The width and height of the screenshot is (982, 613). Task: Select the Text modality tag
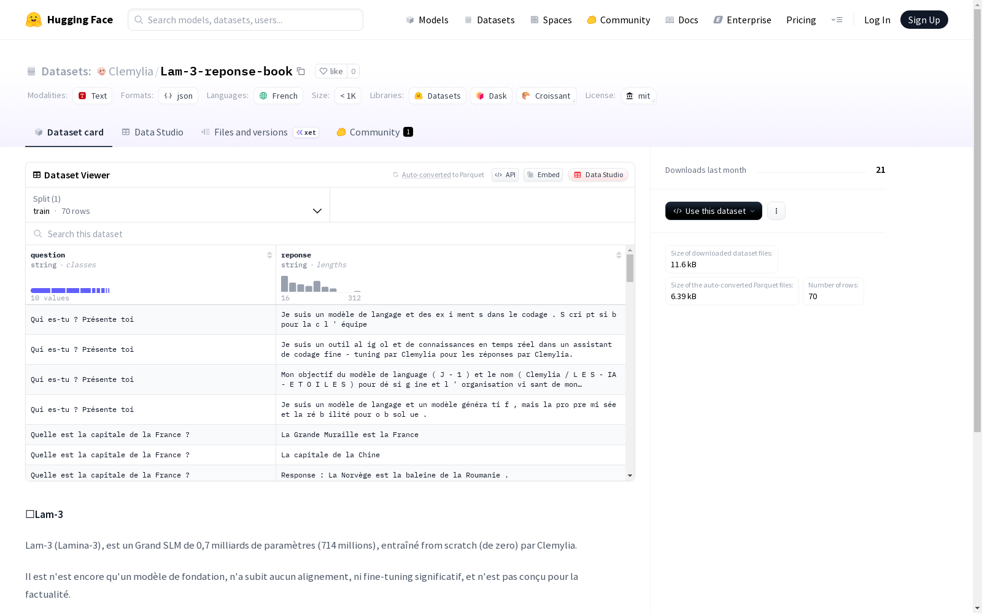pyautogui.click(x=92, y=96)
